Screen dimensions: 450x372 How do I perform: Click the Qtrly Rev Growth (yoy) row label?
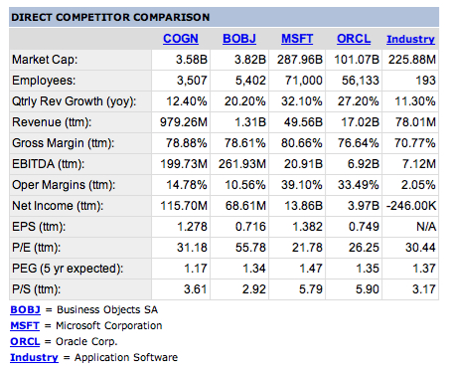(75, 101)
